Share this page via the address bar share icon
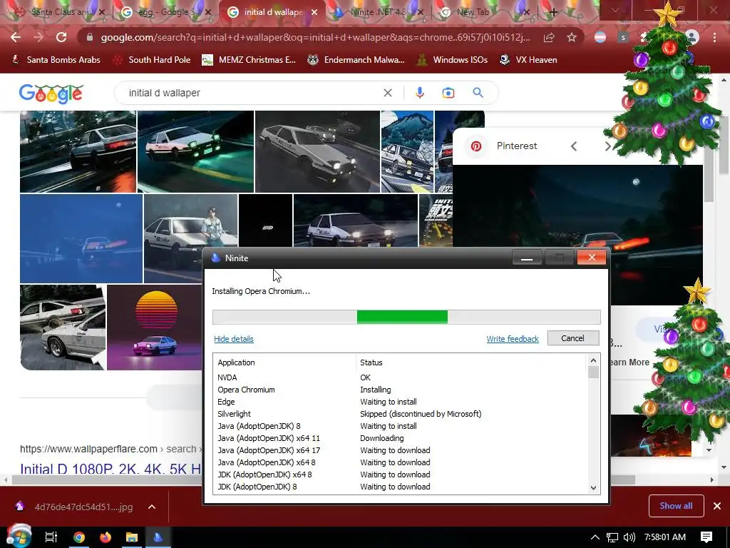The image size is (730, 548). (549, 37)
